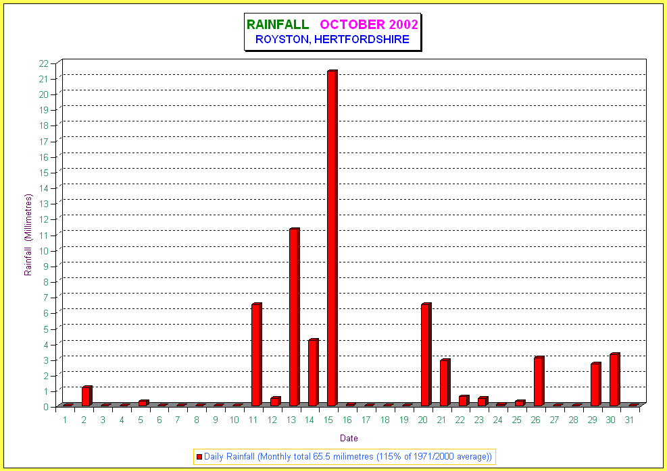
Task: Click the rainfall bar above date 11
Action: pyautogui.click(x=256, y=355)
